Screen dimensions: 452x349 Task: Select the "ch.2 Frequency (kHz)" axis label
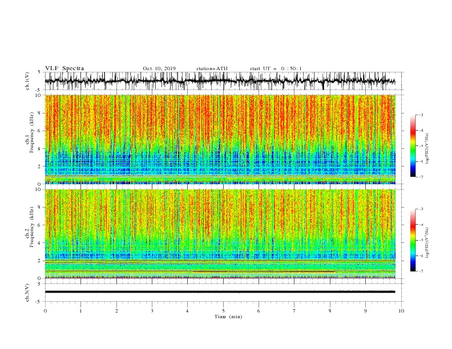click(x=30, y=227)
